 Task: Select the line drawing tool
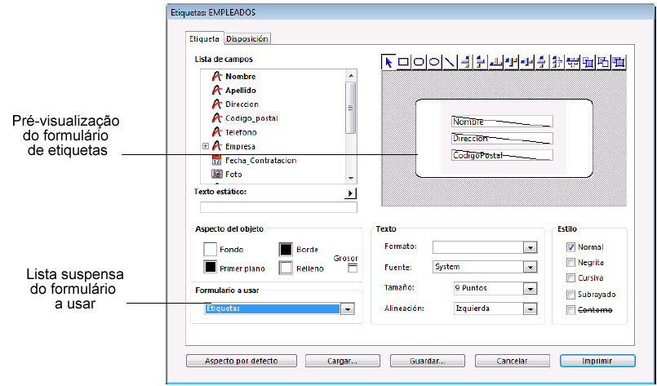tap(449, 61)
